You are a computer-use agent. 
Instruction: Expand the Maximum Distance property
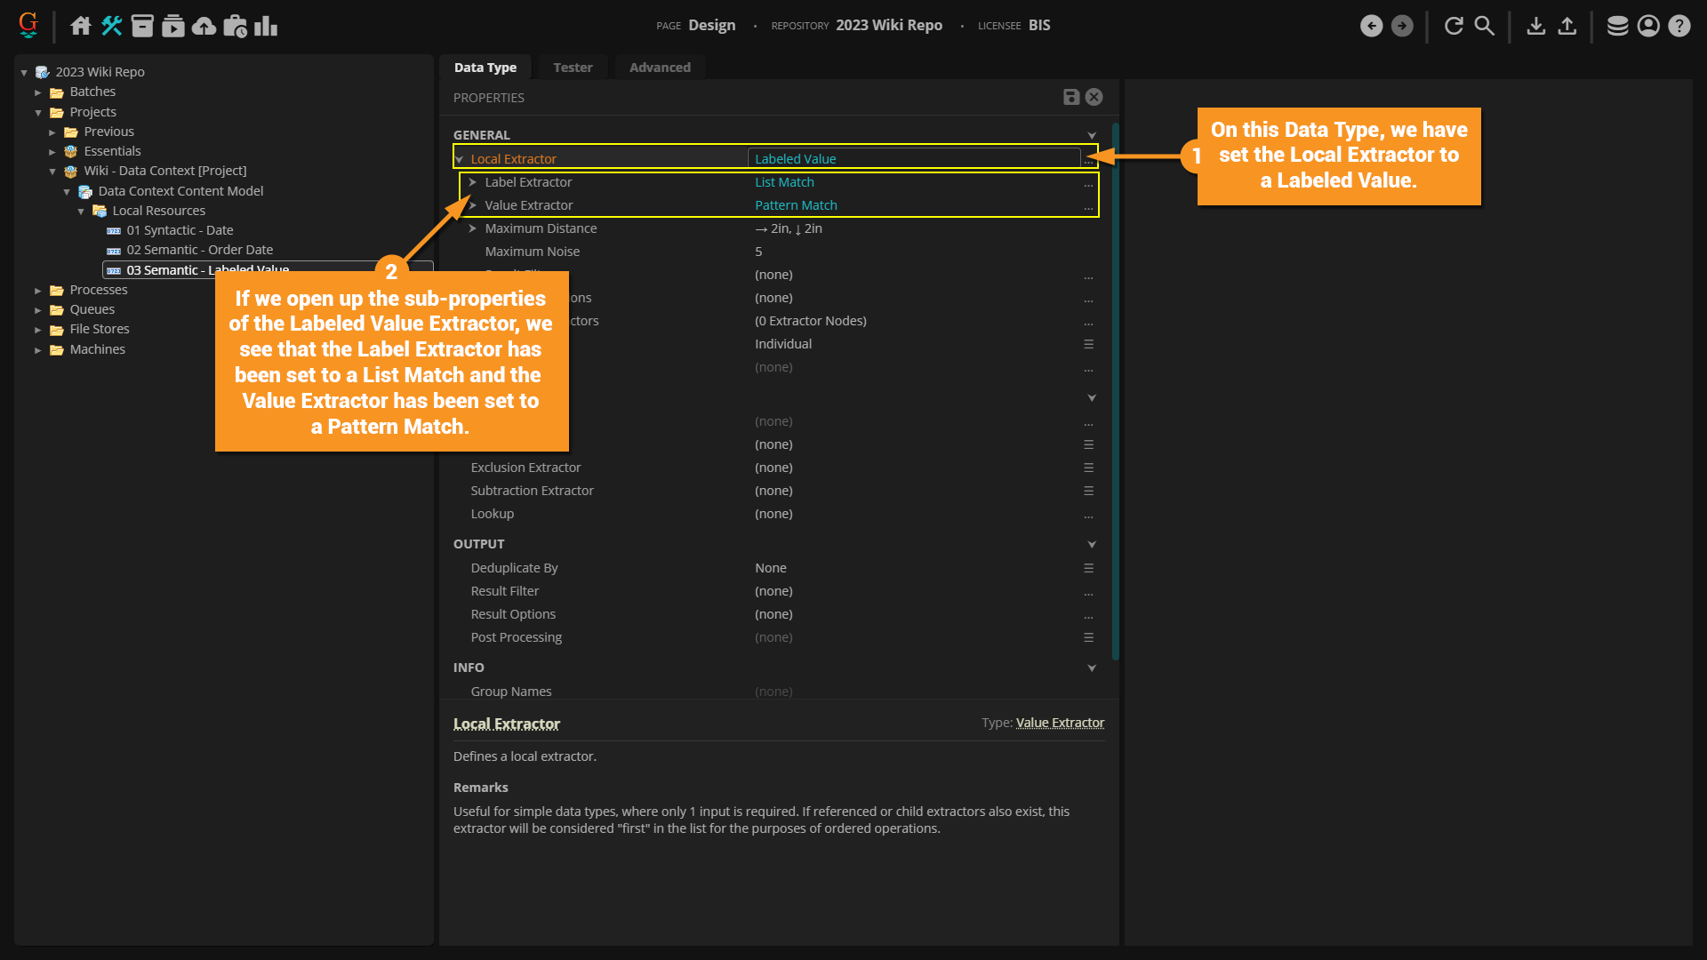pos(473,228)
